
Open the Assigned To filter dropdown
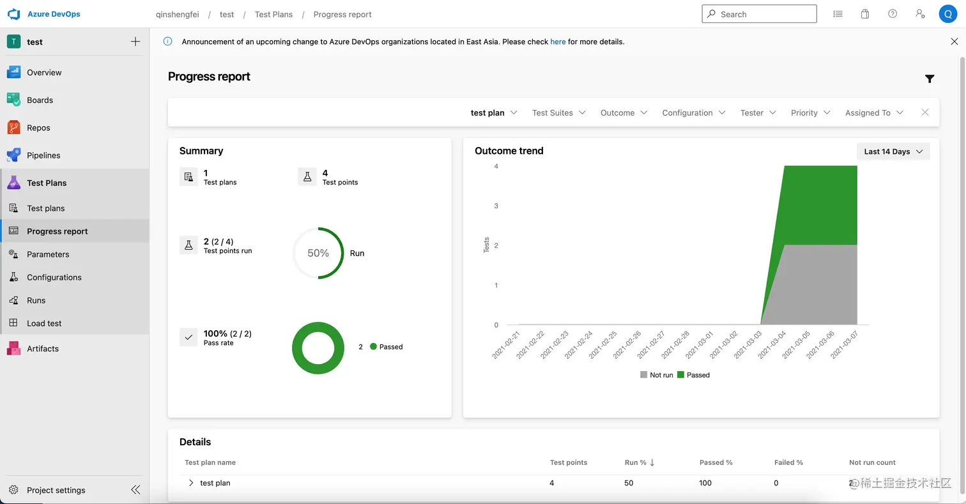pos(875,112)
